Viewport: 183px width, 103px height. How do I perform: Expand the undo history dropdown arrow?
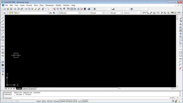[46, 9]
